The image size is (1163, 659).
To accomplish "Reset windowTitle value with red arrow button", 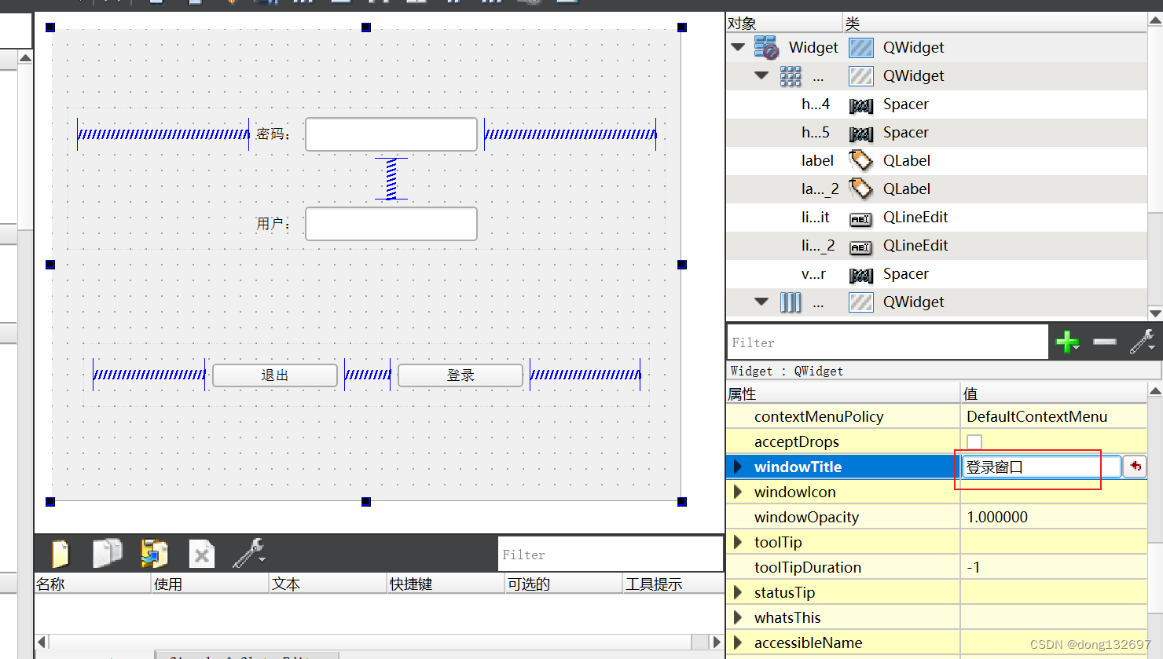I will point(1135,467).
